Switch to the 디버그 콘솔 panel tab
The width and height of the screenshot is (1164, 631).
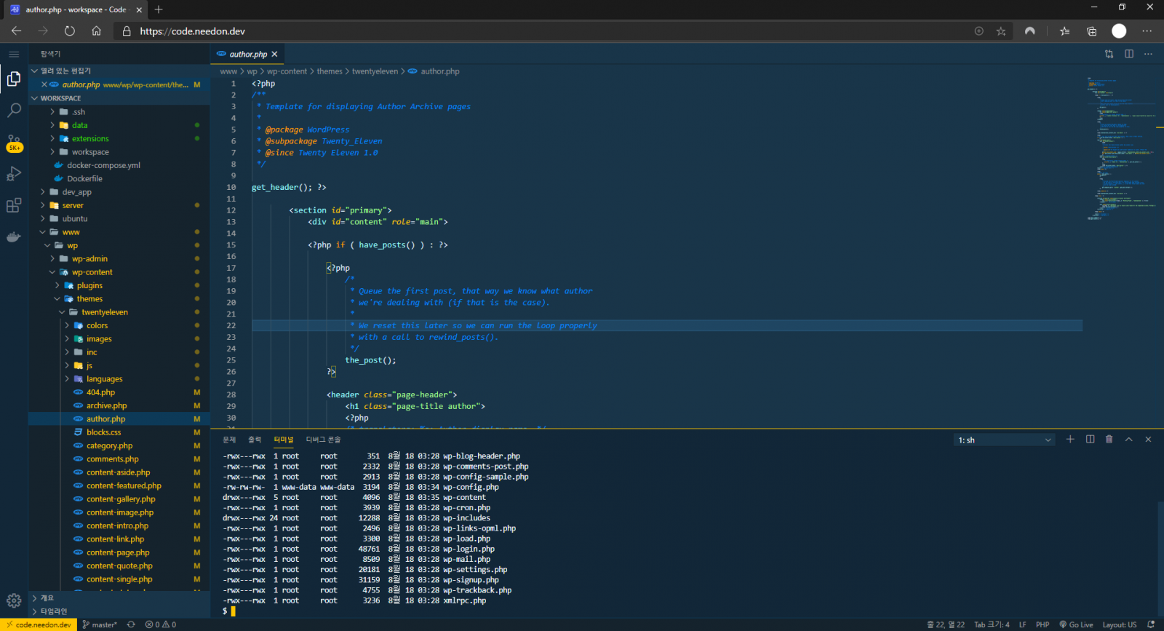(323, 440)
